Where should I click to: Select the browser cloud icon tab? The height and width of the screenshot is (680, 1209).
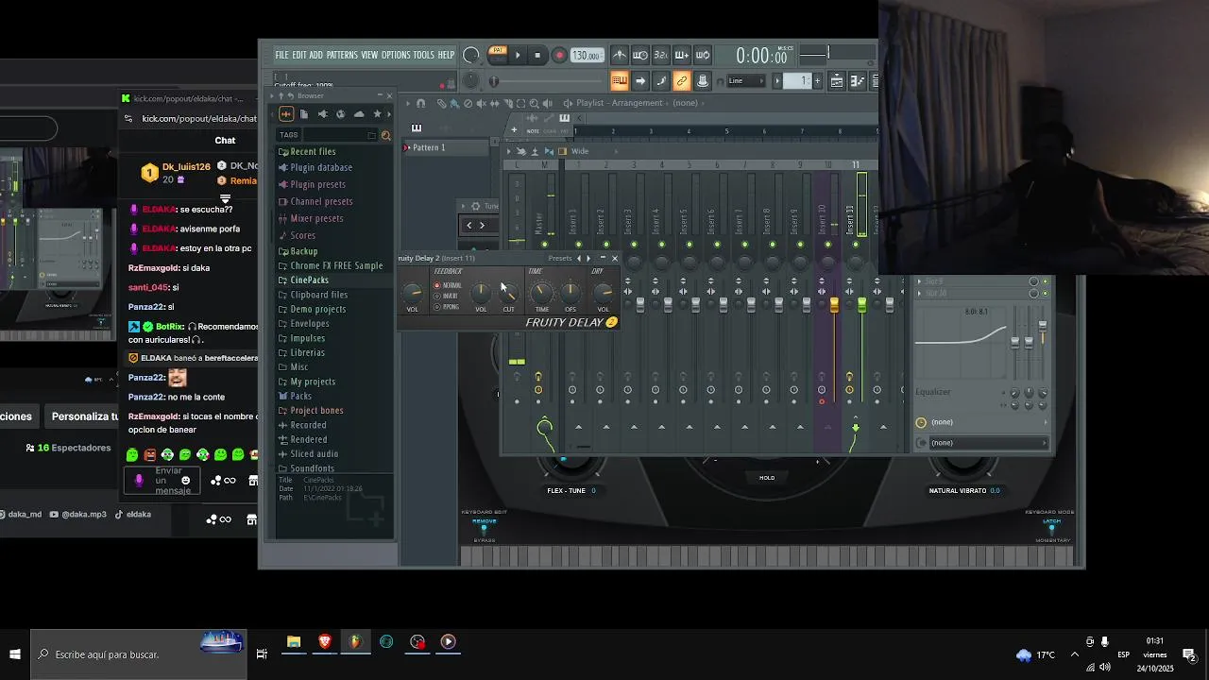(x=359, y=114)
